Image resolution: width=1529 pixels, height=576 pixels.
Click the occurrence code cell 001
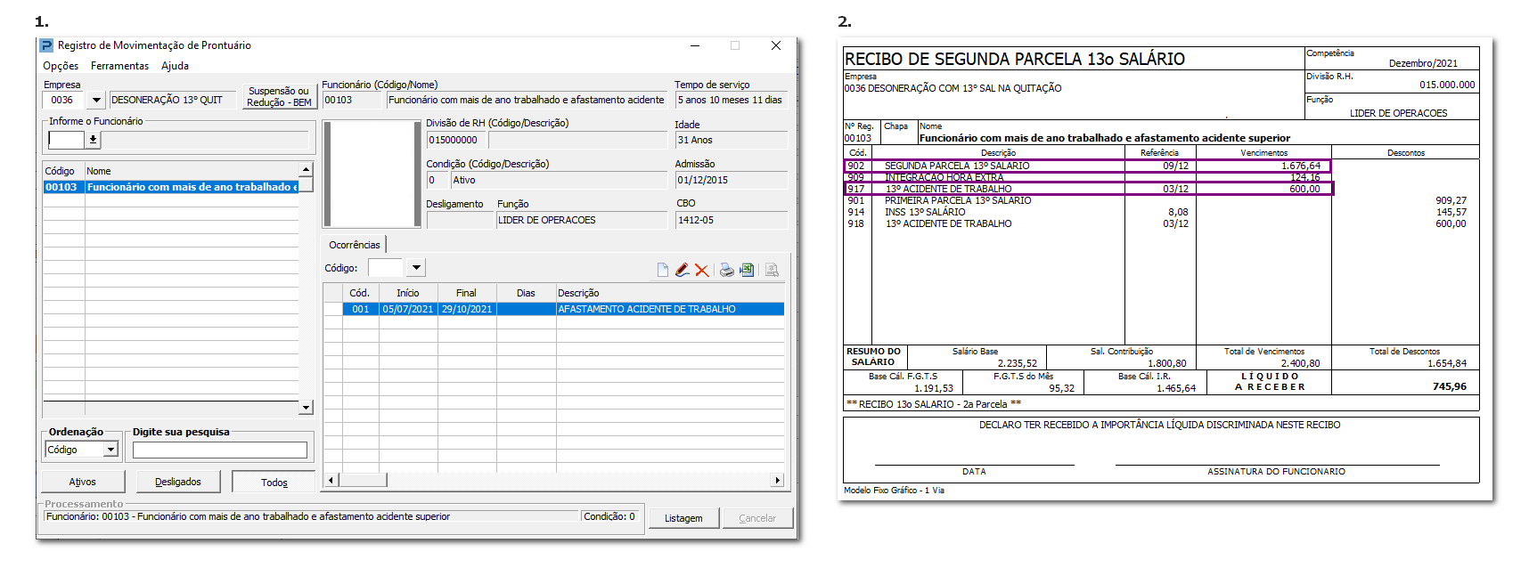pyautogui.click(x=360, y=309)
